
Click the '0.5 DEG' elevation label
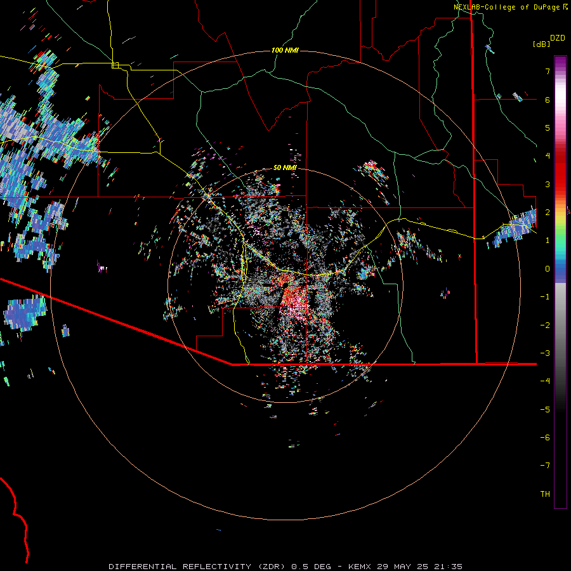point(311,567)
